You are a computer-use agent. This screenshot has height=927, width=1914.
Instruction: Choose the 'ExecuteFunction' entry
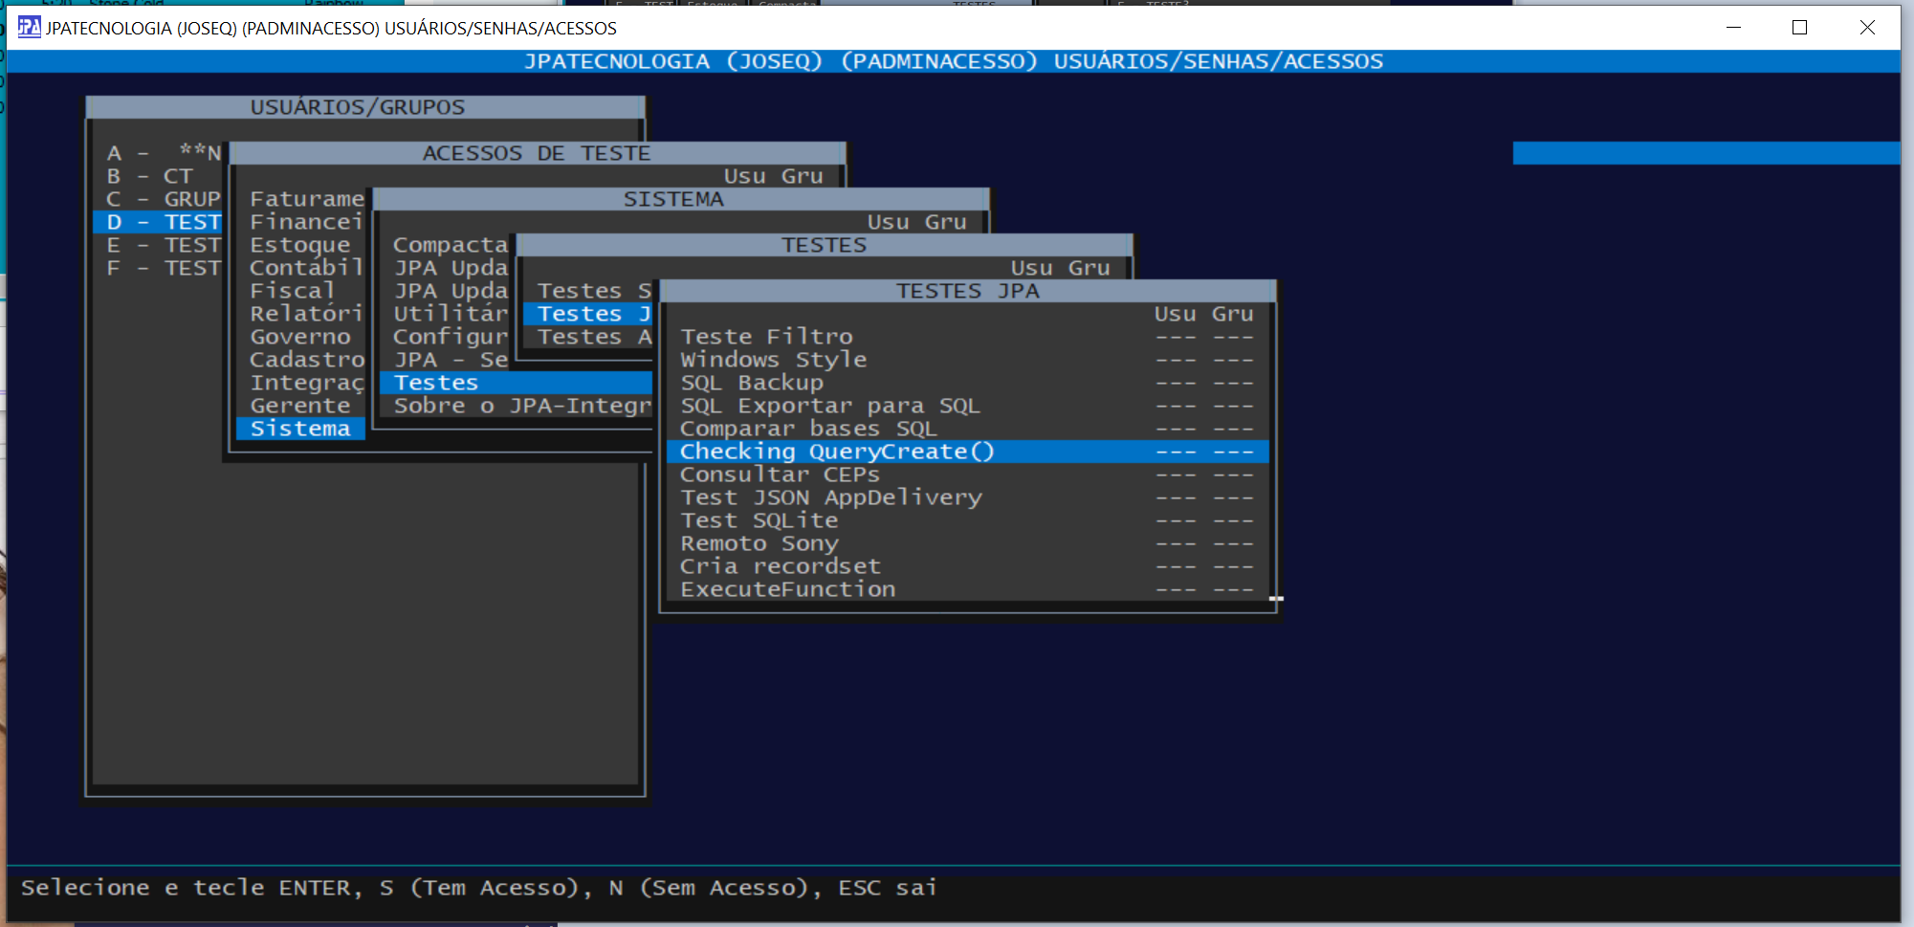point(967,589)
